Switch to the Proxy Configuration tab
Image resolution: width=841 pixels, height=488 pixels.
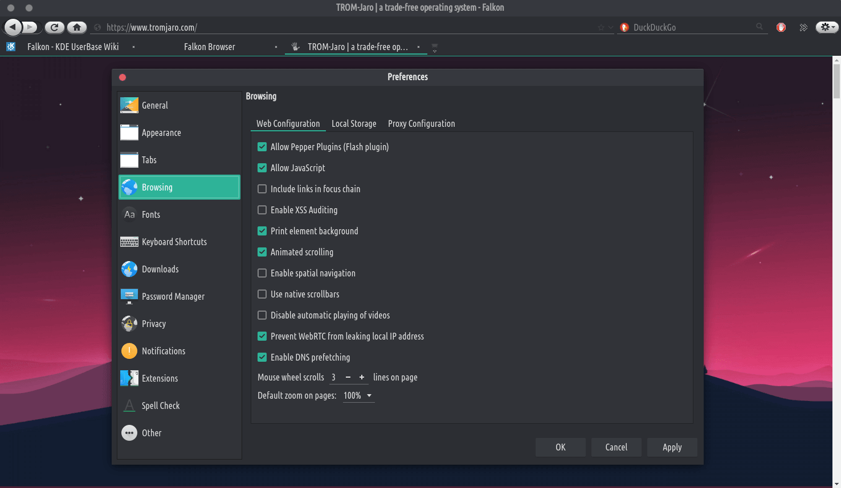421,123
